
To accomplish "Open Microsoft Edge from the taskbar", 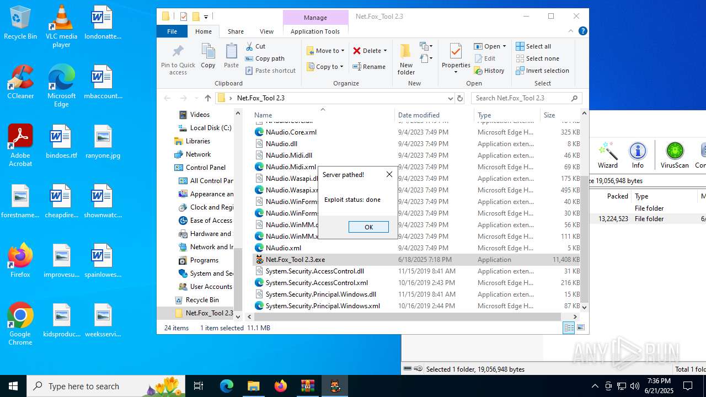I will [x=227, y=386].
